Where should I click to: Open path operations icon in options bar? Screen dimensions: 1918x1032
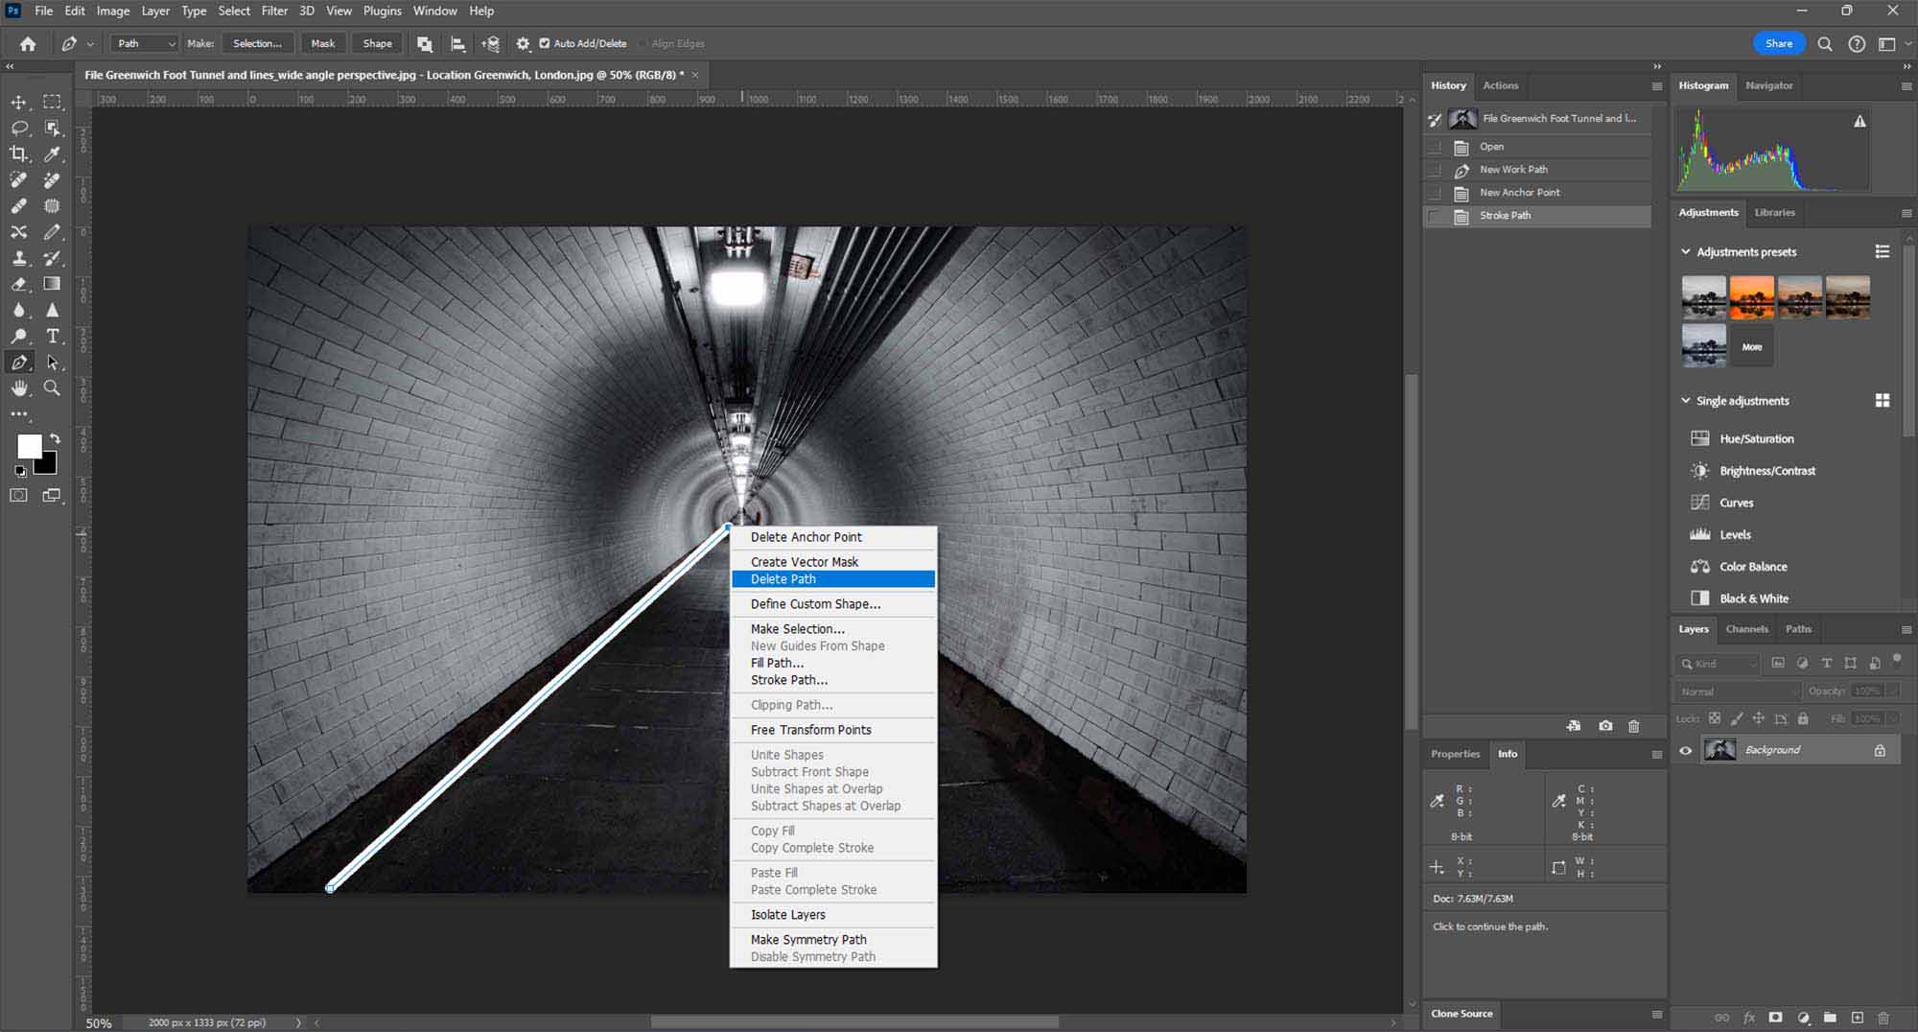pos(424,43)
